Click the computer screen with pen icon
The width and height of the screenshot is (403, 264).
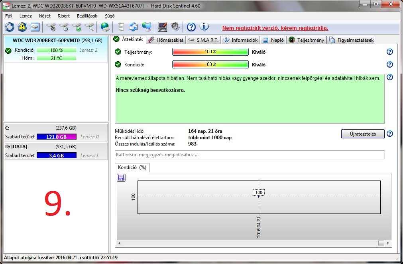(x=163, y=27)
